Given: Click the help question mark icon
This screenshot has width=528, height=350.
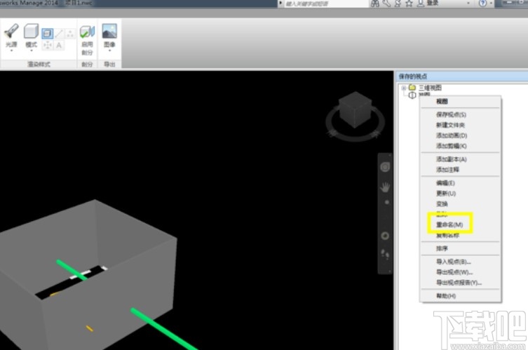Looking at the screenshot, I should (x=482, y=4).
